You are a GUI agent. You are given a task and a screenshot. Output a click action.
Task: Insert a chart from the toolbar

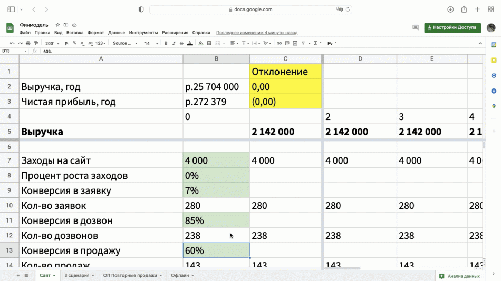tap(295, 43)
